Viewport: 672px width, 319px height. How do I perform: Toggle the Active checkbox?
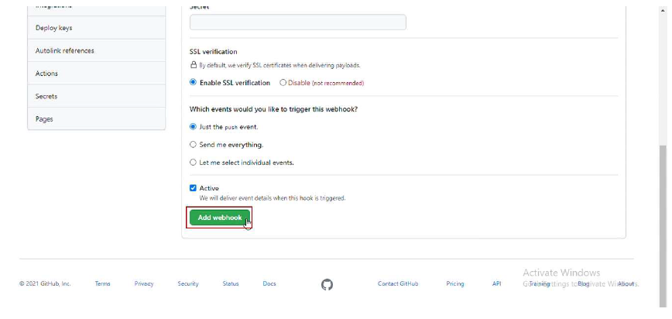(193, 188)
